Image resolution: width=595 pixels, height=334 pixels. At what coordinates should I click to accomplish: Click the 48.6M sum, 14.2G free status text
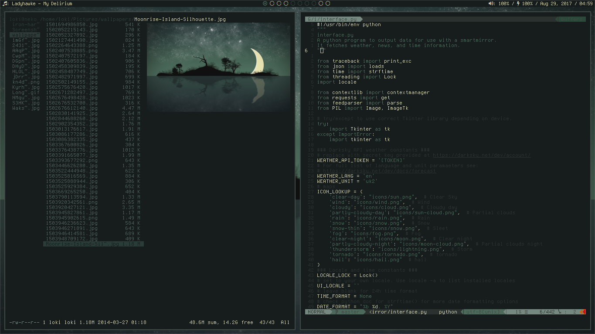click(x=221, y=323)
